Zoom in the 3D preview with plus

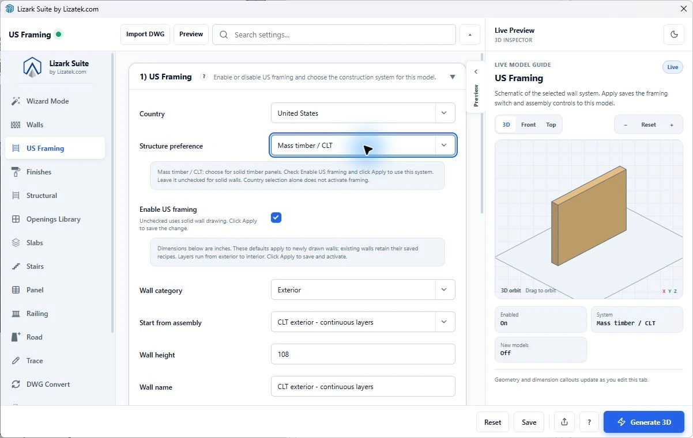point(671,125)
